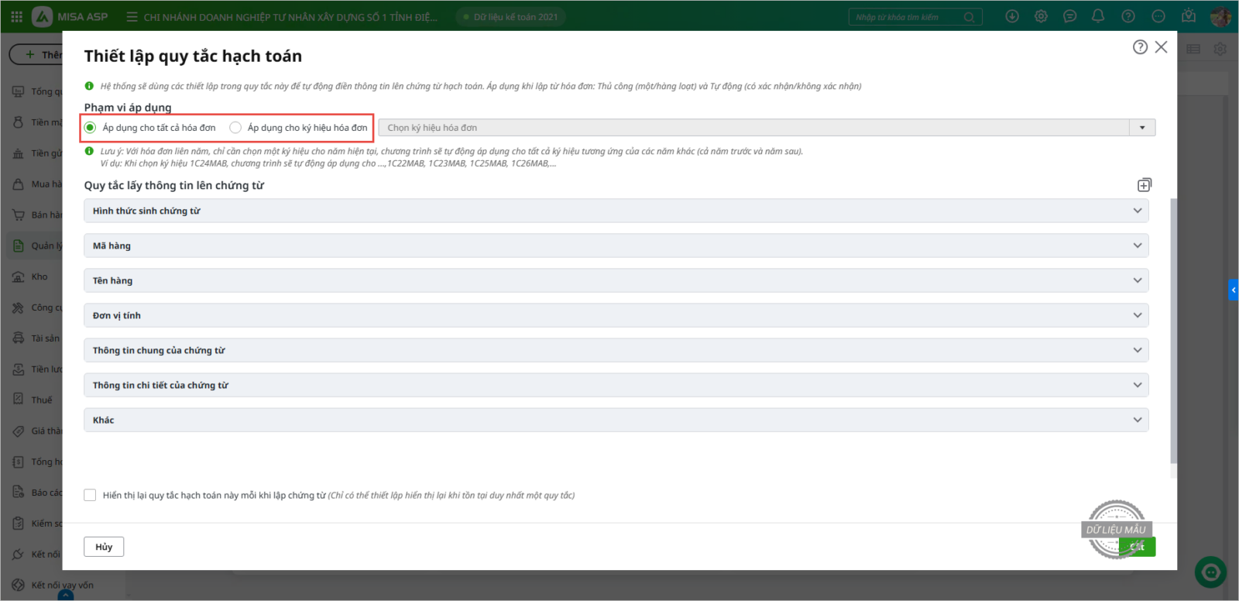1239x601 pixels.
Task: Select 'Áp dụng cho ký hiệu hóa đơn' radio
Action: [x=235, y=128]
